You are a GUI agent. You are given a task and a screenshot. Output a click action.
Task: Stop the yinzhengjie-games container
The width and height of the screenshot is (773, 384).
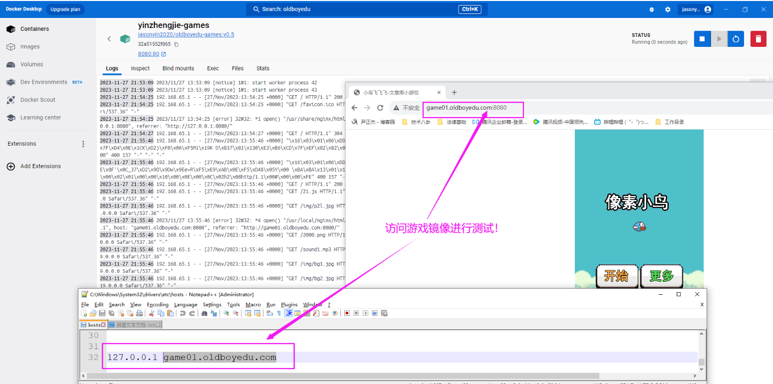click(x=702, y=39)
